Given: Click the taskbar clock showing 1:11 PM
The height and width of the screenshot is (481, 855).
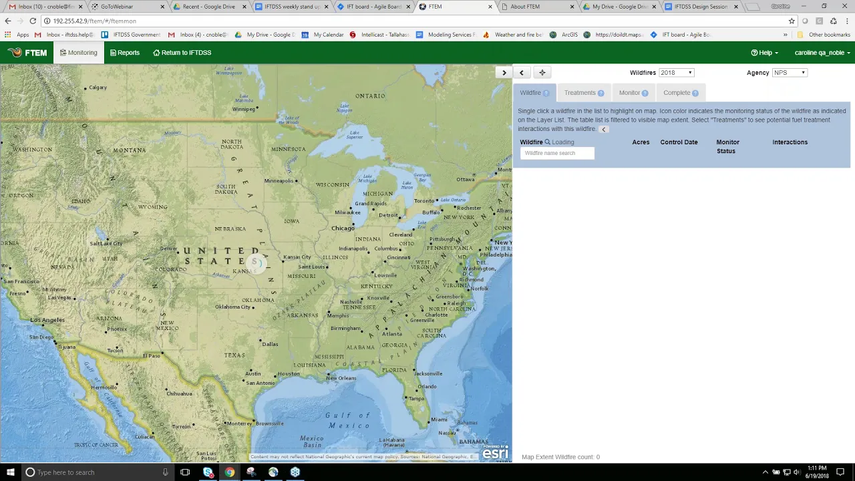Looking at the screenshot, I should (x=816, y=472).
